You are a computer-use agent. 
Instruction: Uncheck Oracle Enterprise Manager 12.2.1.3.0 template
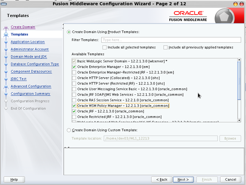tap(74, 67)
